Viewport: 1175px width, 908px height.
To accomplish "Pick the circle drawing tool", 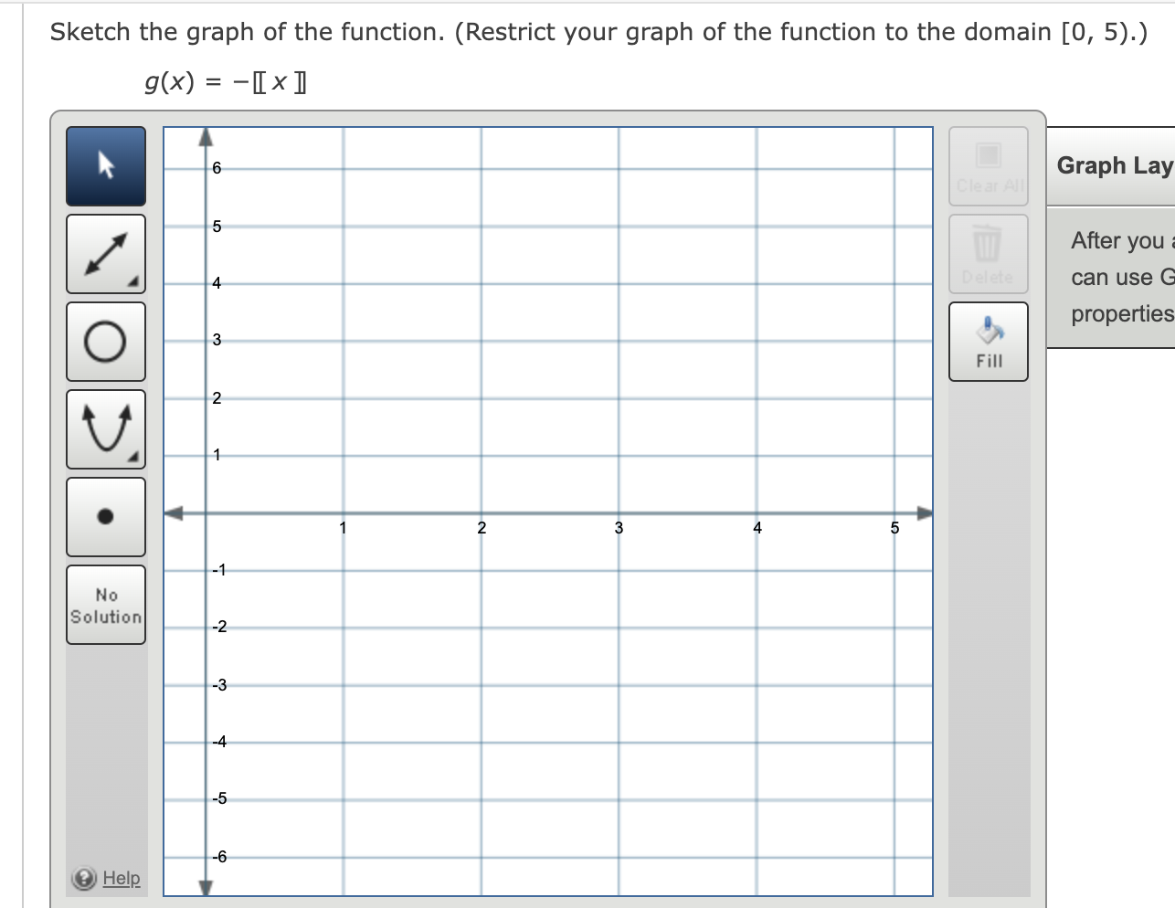I will [x=105, y=341].
